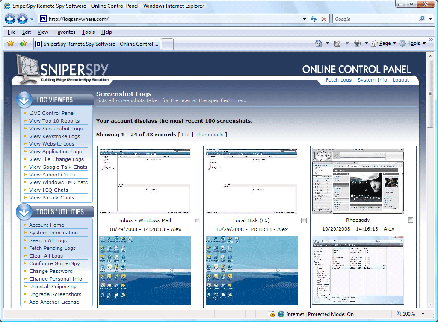The width and height of the screenshot is (438, 322).
Task: Tick the Rhapsody screenshot checkbox
Action: click(x=410, y=220)
